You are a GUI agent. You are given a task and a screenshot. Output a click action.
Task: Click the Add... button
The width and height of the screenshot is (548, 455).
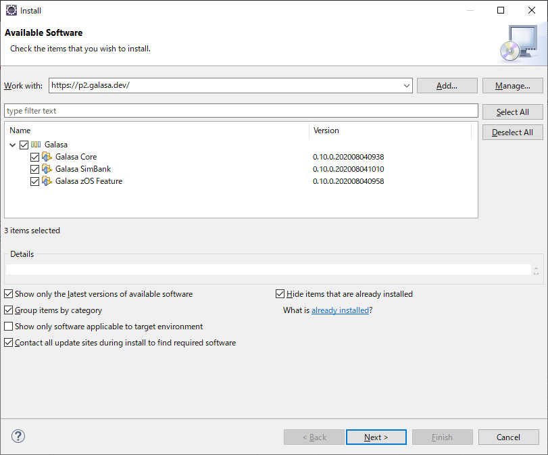pyautogui.click(x=447, y=86)
